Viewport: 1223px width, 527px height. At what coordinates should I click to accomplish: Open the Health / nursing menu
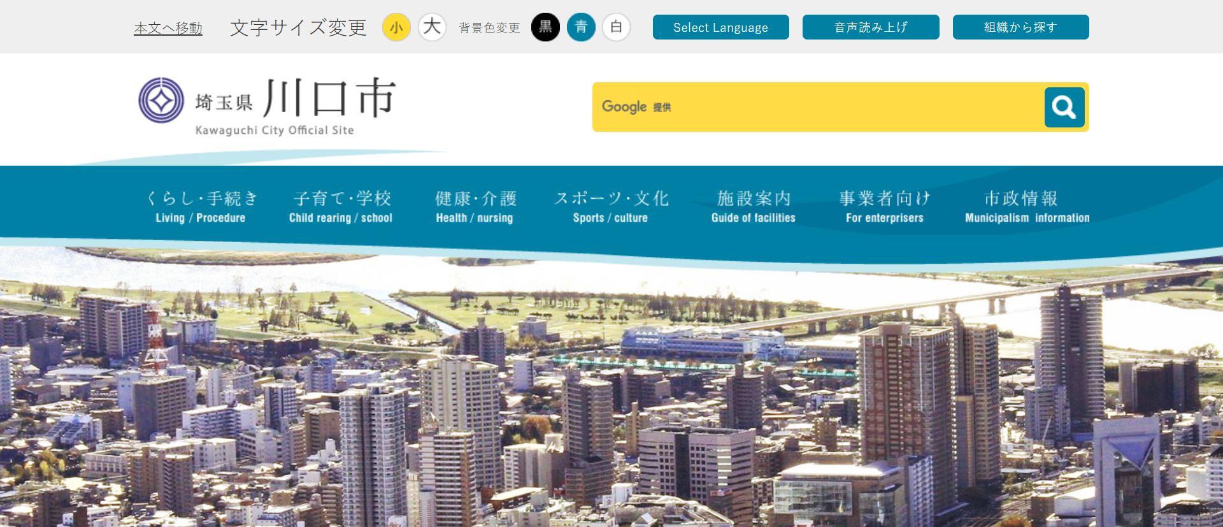click(475, 206)
